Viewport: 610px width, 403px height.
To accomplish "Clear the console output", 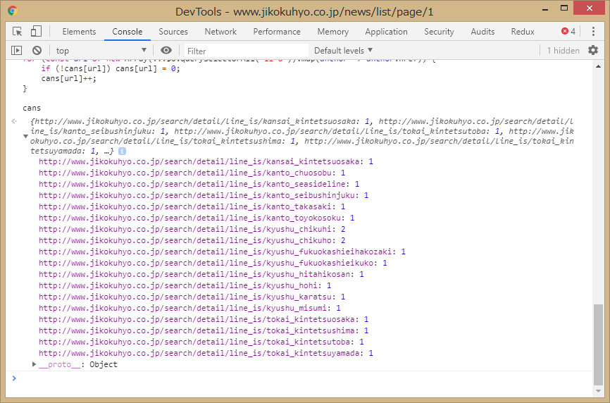I will (37, 51).
